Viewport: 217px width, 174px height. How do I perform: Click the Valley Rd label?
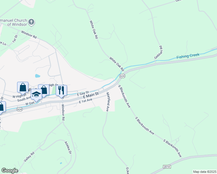29,157
